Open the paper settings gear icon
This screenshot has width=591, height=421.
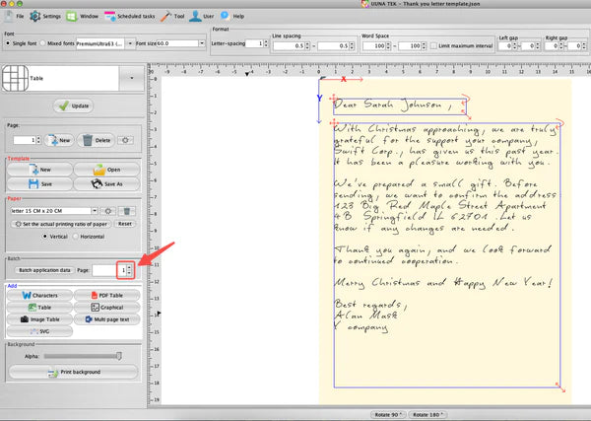click(x=108, y=210)
